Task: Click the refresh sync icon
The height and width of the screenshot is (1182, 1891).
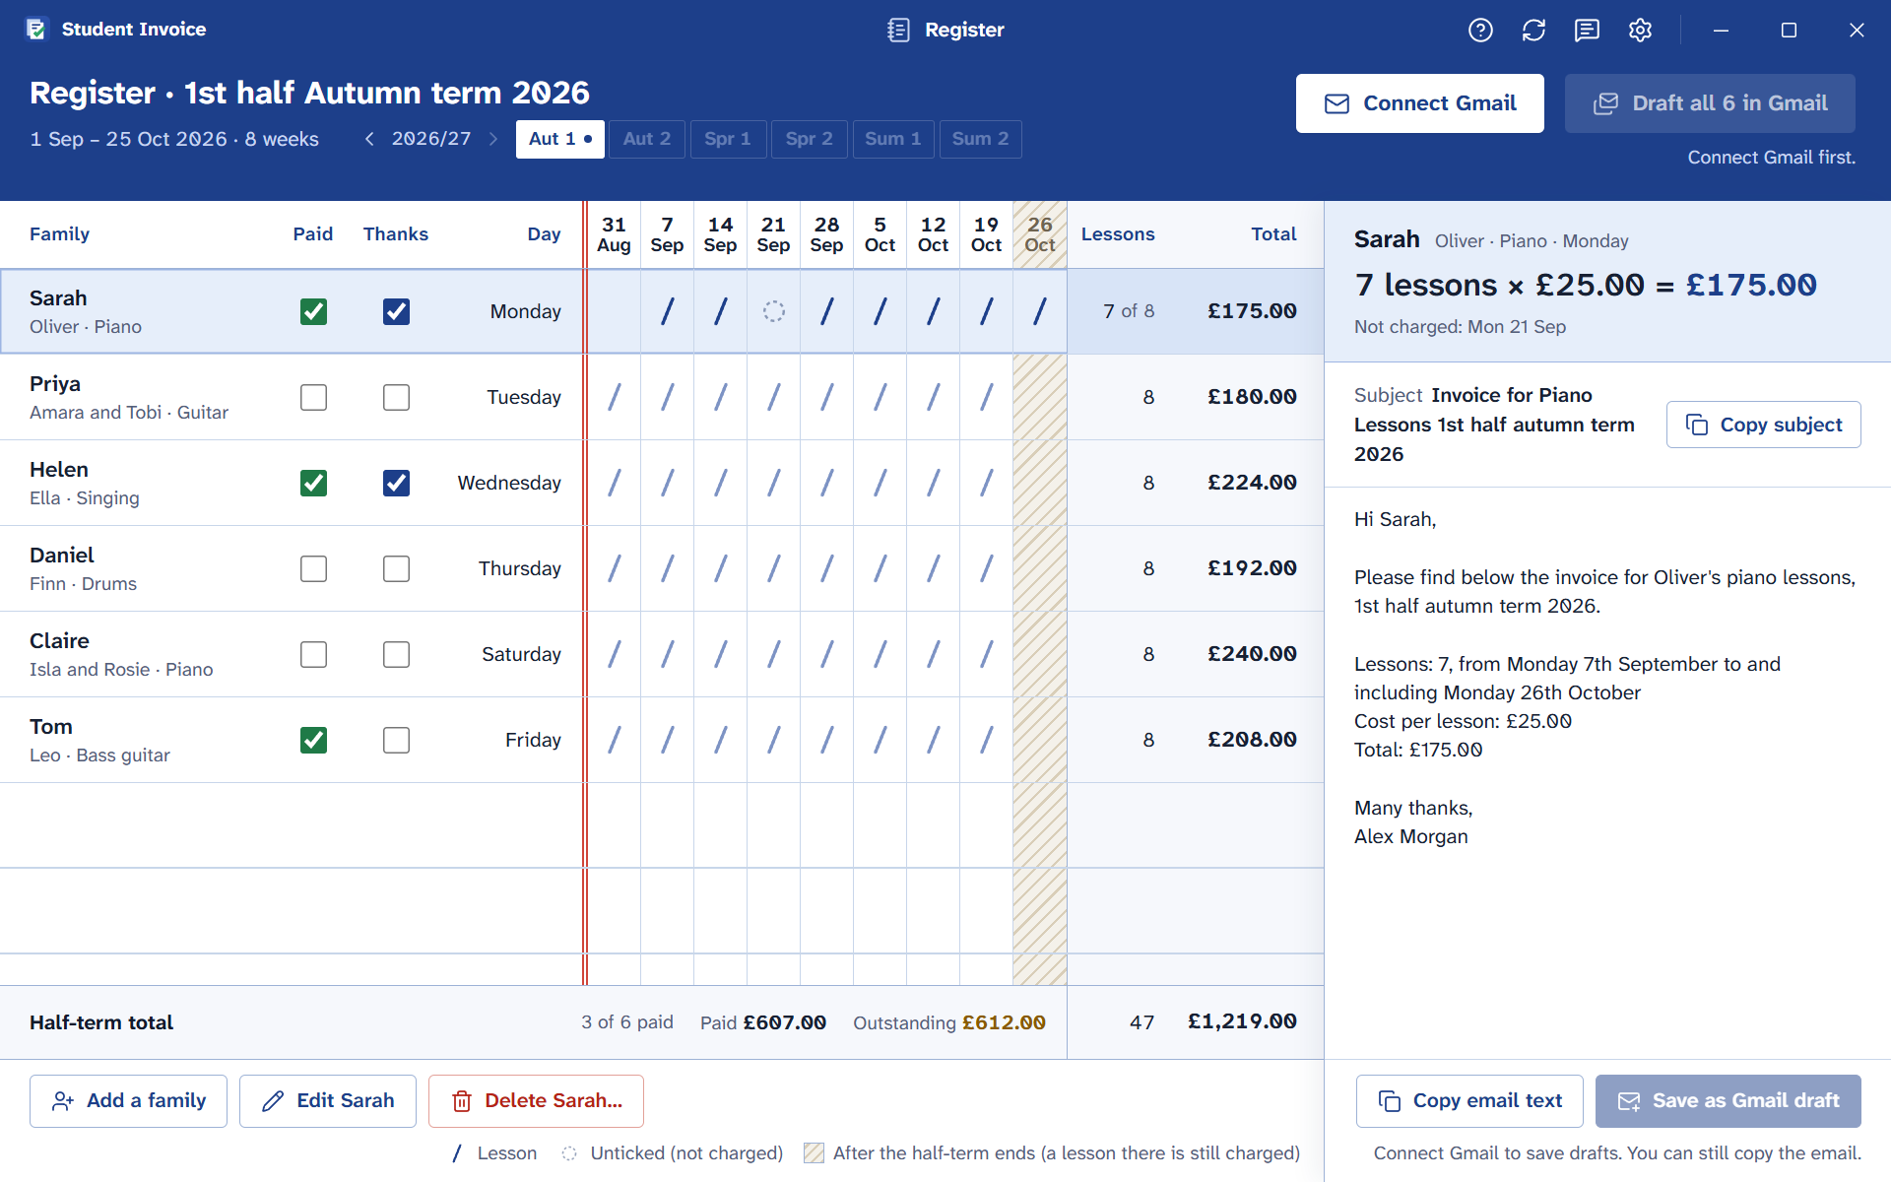Action: click(x=1533, y=31)
